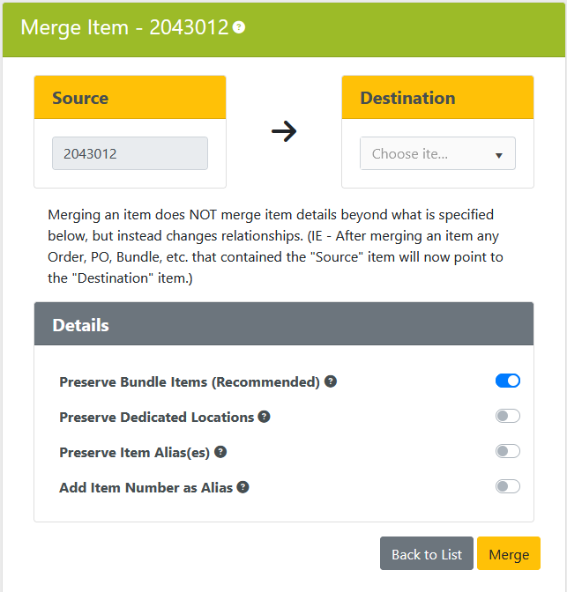Click the help icon beside Merge Item title

239,27
